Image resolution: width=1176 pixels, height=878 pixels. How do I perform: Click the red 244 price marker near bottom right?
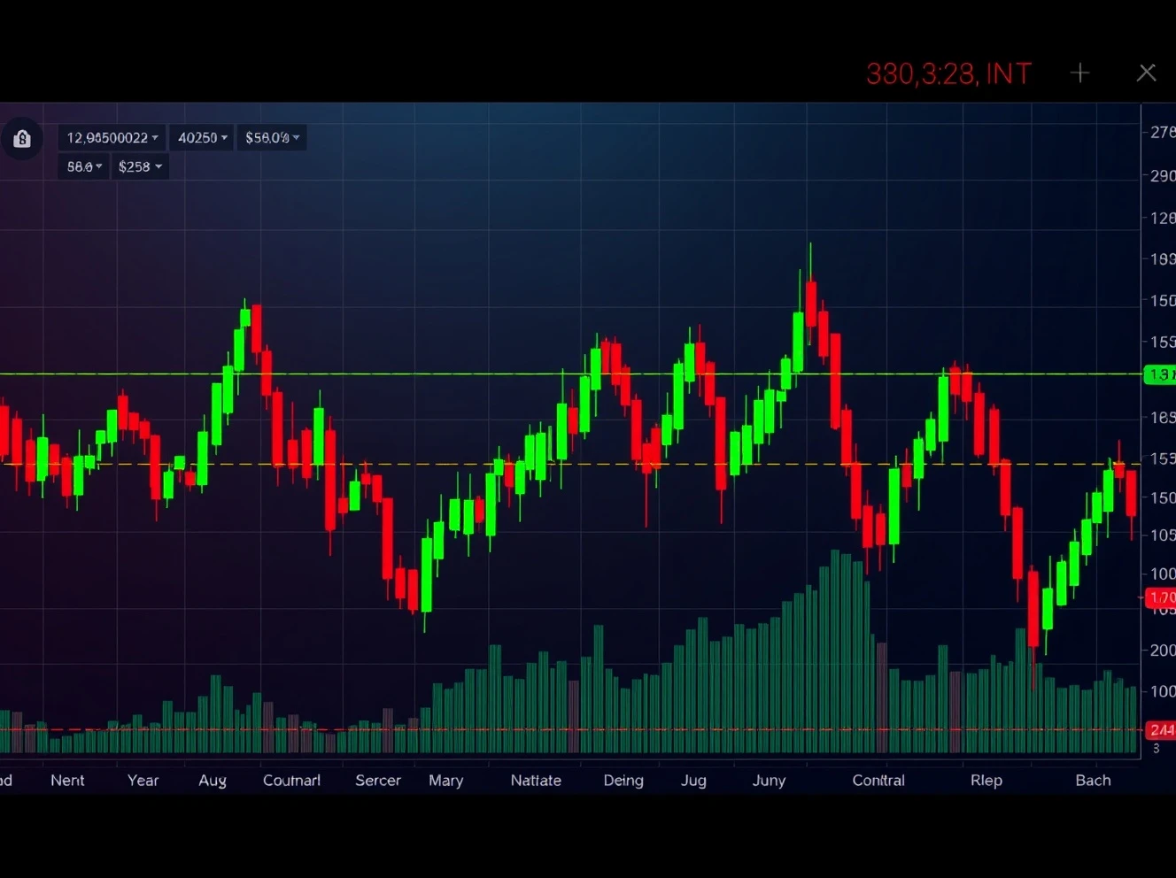[1160, 730]
